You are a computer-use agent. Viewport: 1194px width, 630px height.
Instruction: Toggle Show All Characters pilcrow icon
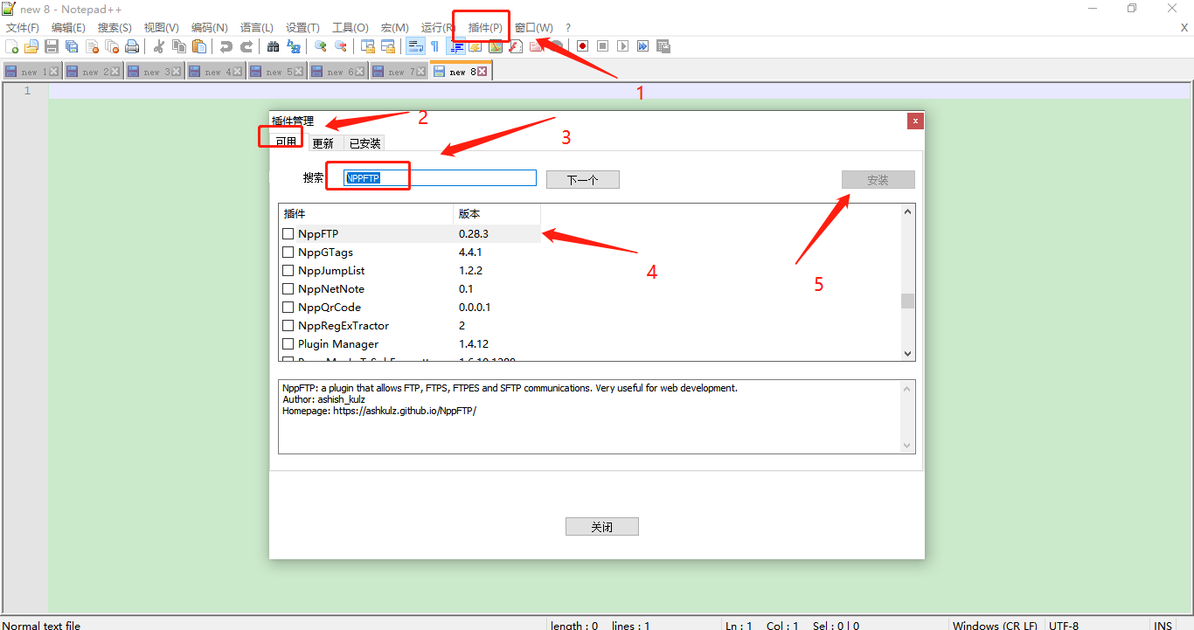[x=434, y=46]
